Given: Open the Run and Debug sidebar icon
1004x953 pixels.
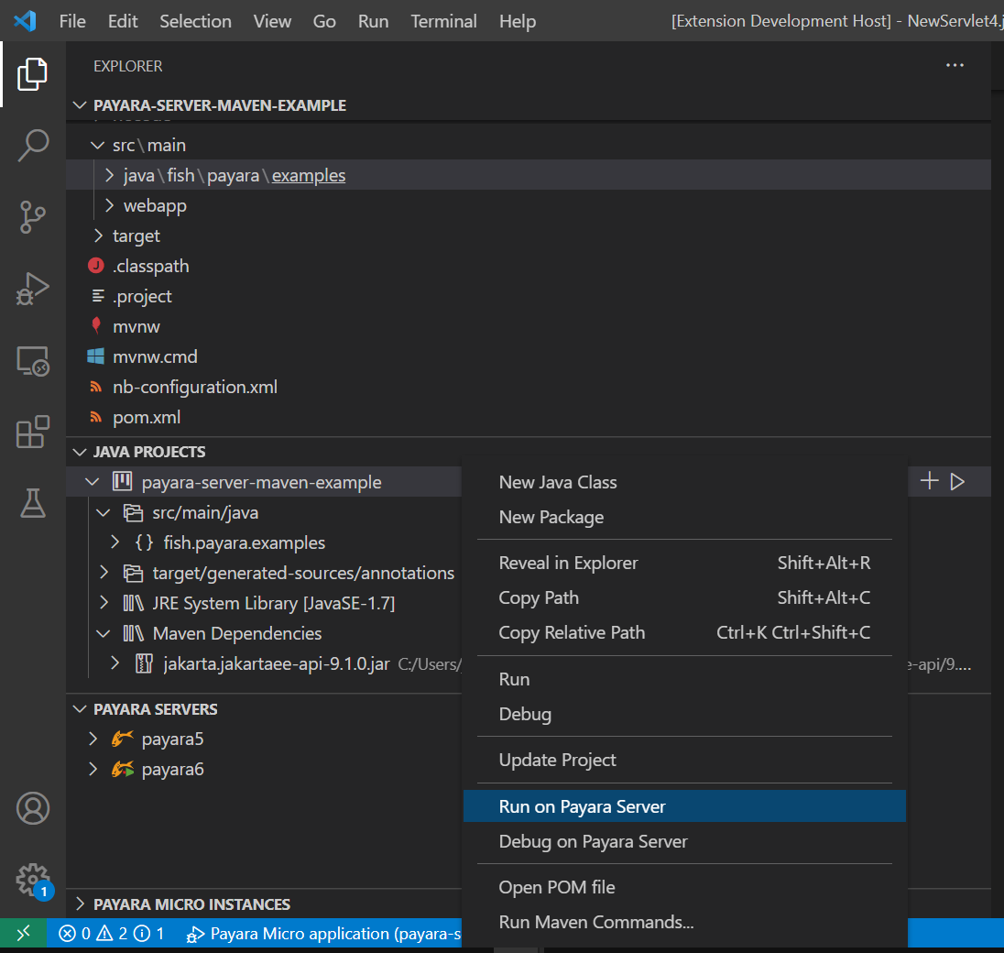Looking at the screenshot, I should pos(33,289).
